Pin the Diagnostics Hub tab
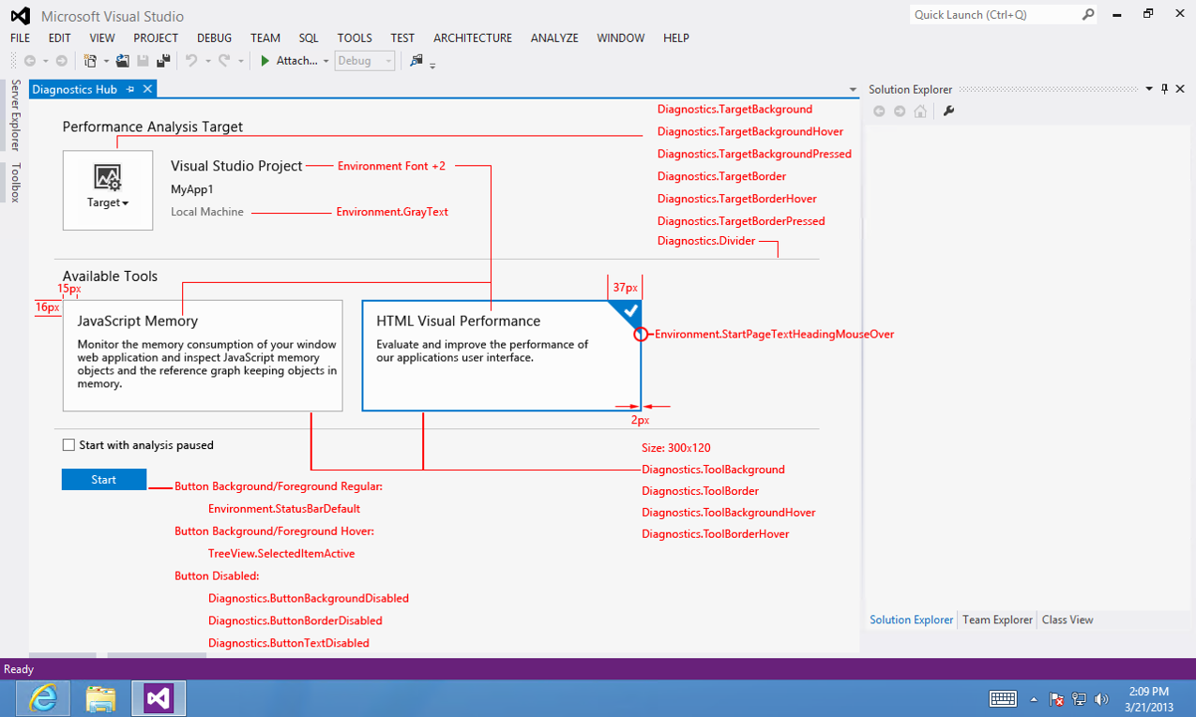Screen dimensions: 1196x717 pyautogui.click(x=131, y=89)
